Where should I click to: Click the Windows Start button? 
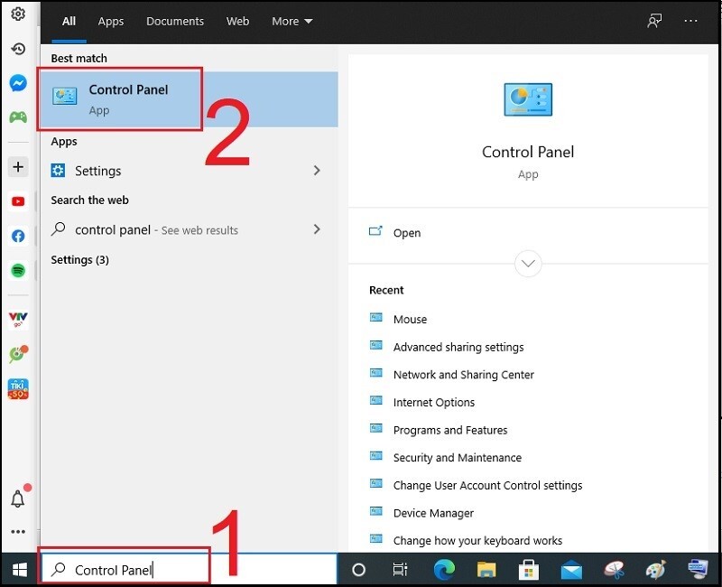[x=19, y=570]
